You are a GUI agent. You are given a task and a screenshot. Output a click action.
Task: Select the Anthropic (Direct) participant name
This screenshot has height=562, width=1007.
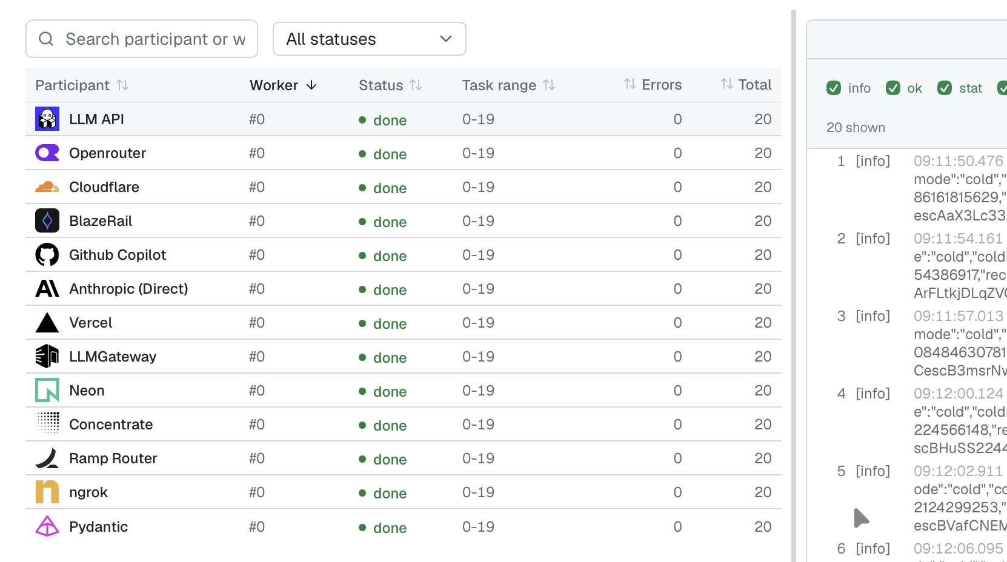[x=128, y=289]
